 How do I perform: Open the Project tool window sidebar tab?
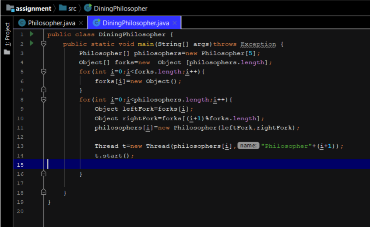[x=7, y=34]
